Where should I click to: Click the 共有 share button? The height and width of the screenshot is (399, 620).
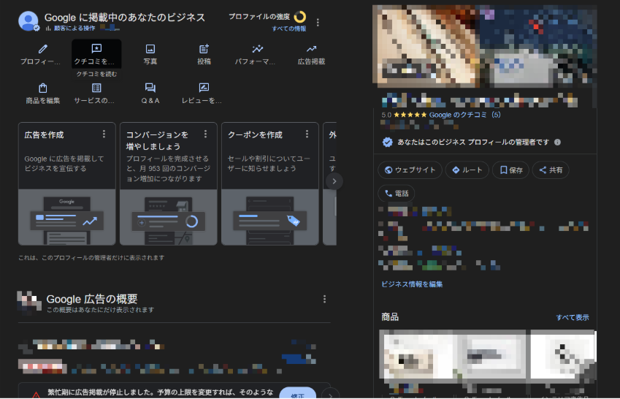click(x=551, y=170)
